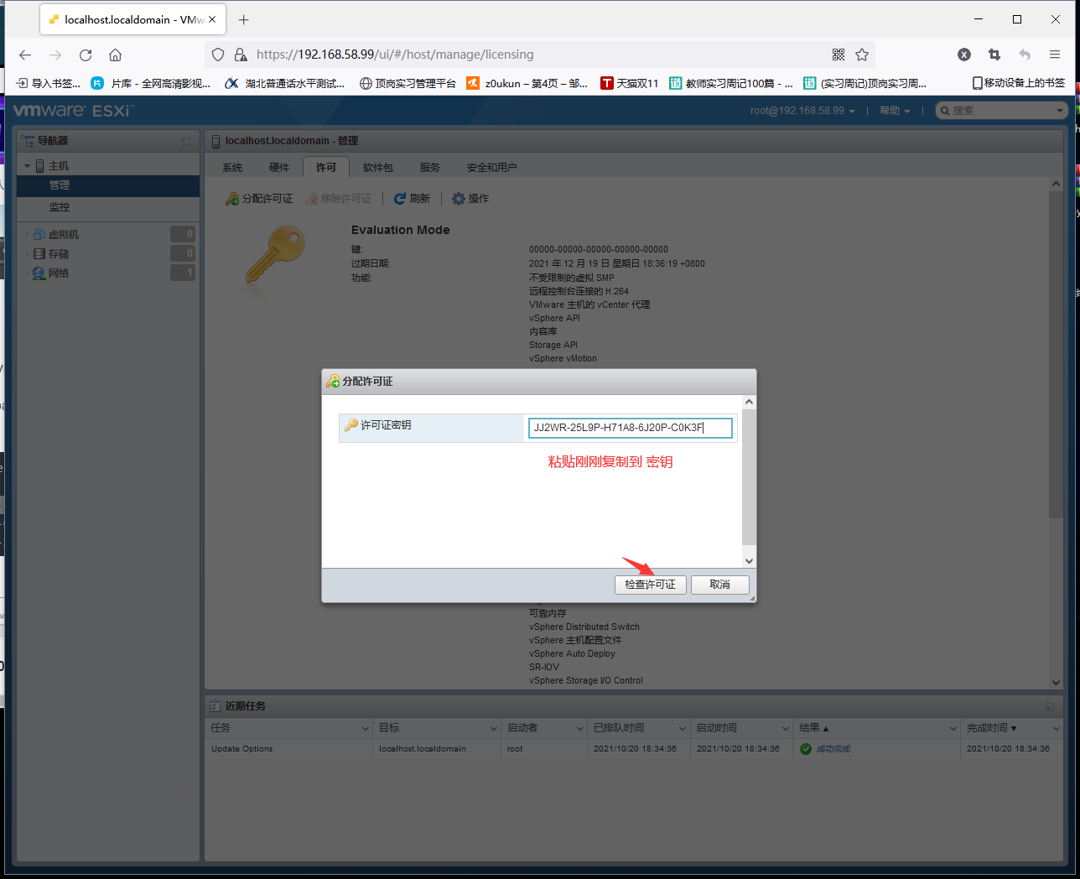Click the browser Back arrow
1080x879 pixels.
[x=25, y=55]
